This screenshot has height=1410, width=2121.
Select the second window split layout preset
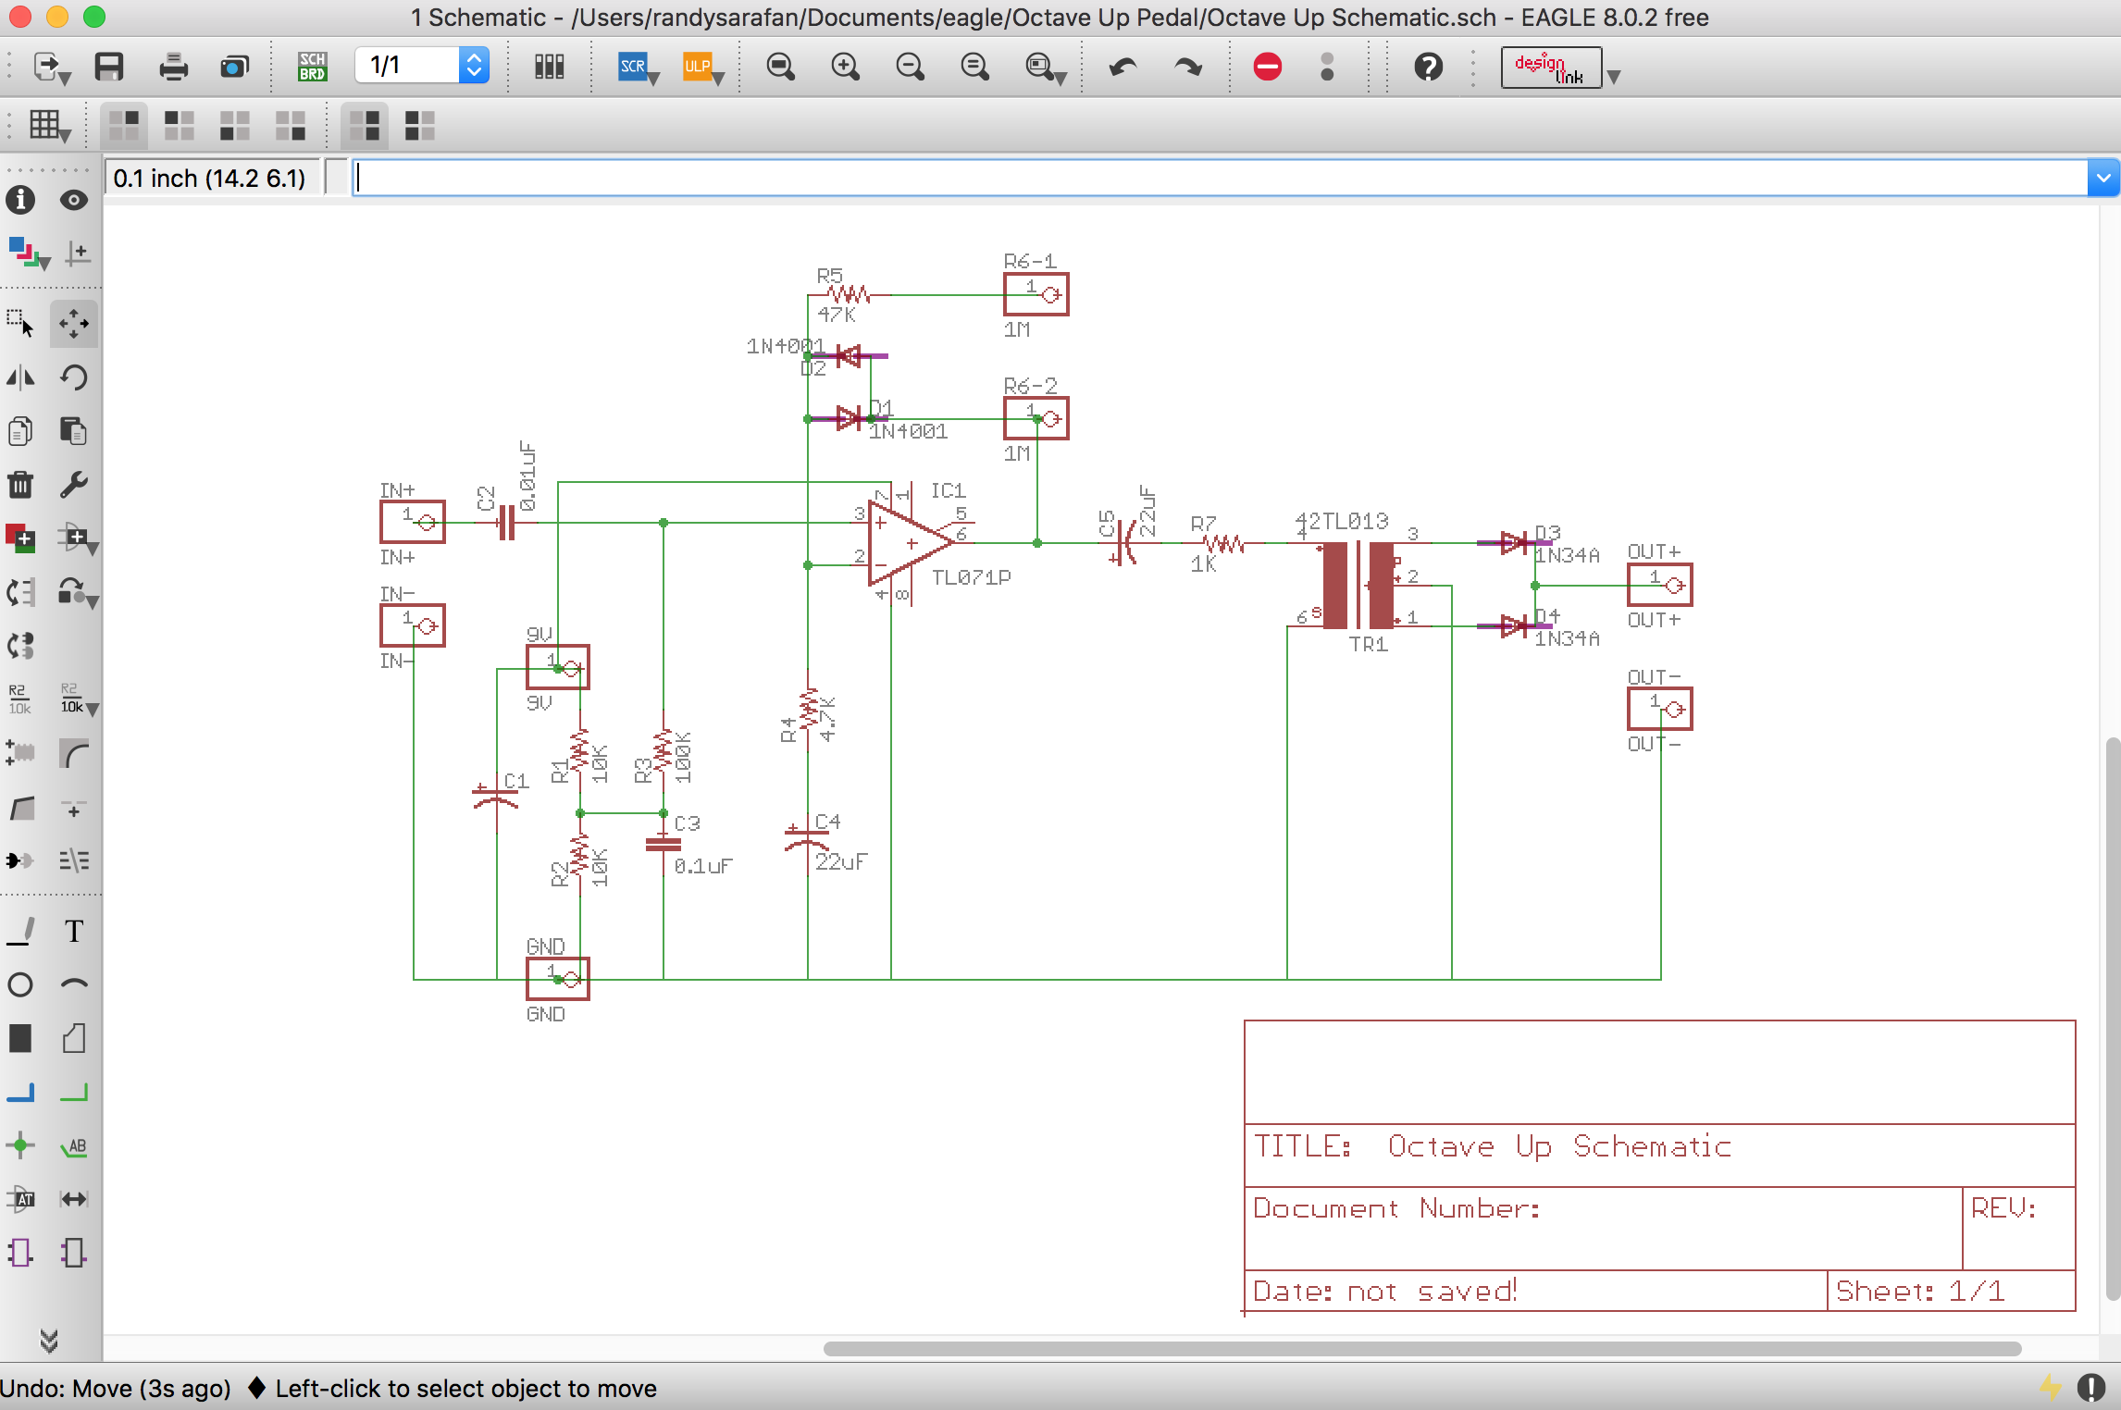180,125
